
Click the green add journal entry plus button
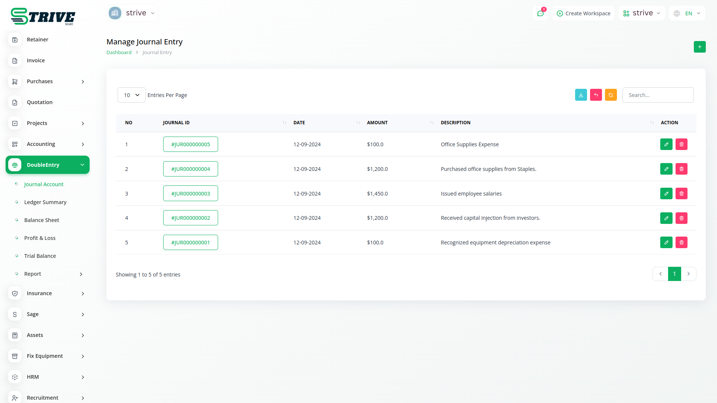tap(699, 47)
